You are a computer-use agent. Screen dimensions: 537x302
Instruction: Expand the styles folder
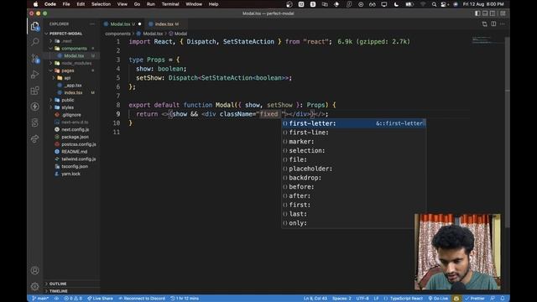point(67,107)
